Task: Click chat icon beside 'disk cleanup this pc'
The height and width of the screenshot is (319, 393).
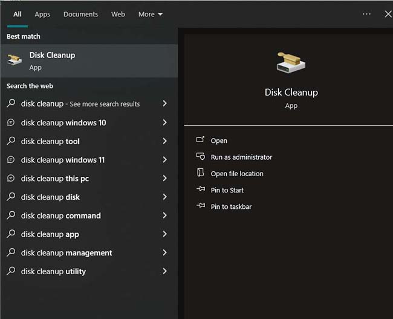Action: point(11,178)
